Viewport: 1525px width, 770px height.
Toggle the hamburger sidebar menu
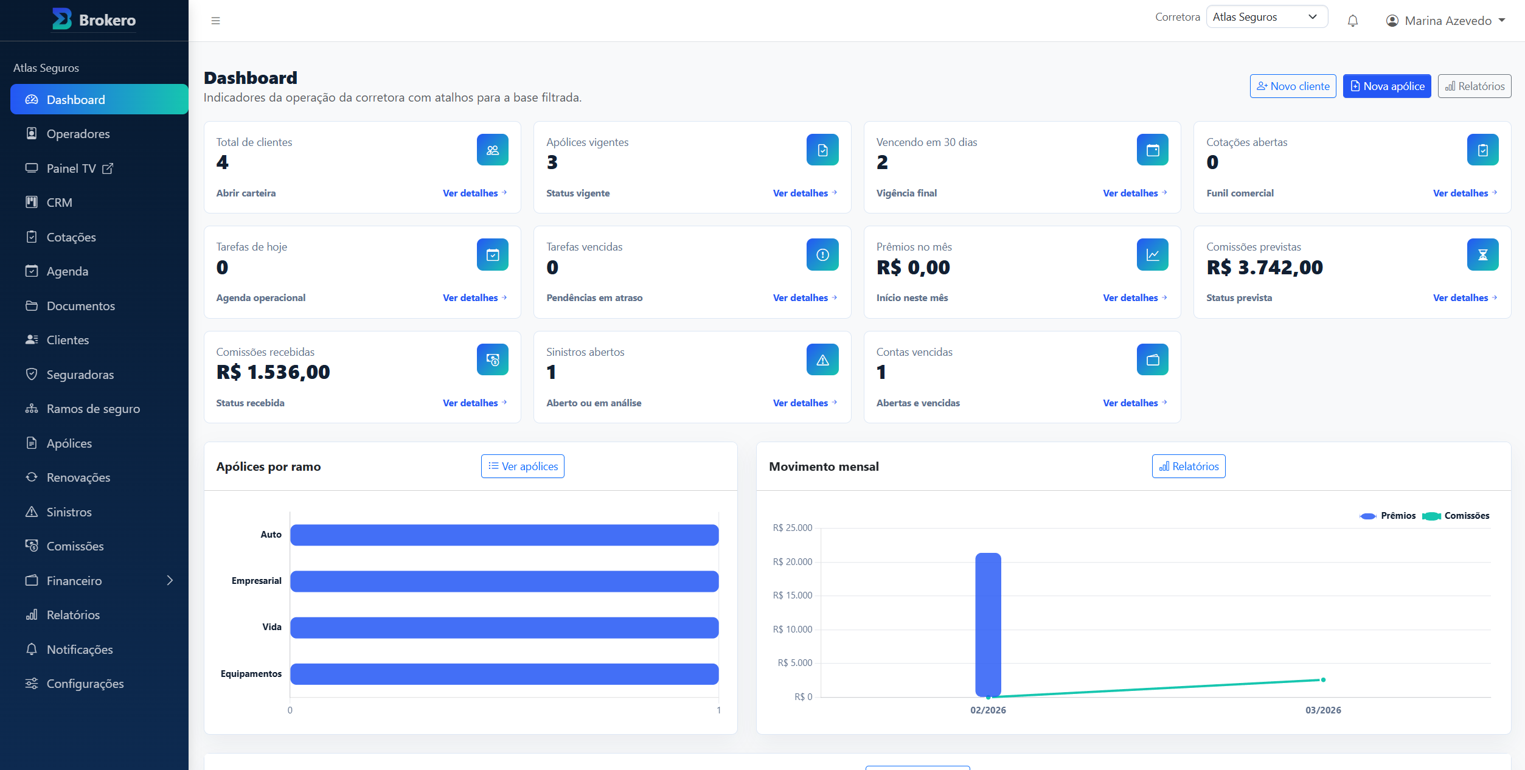pyautogui.click(x=215, y=21)
